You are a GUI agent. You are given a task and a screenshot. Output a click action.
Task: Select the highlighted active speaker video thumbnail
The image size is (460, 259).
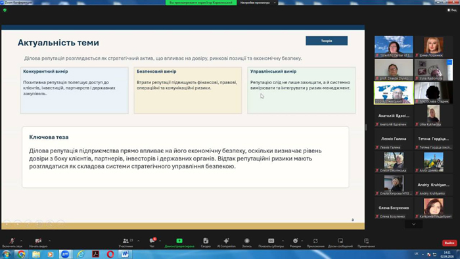[394, 93]
